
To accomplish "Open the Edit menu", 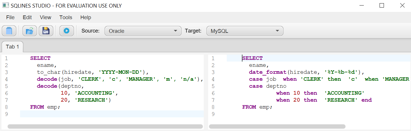I will coord(27,17).
